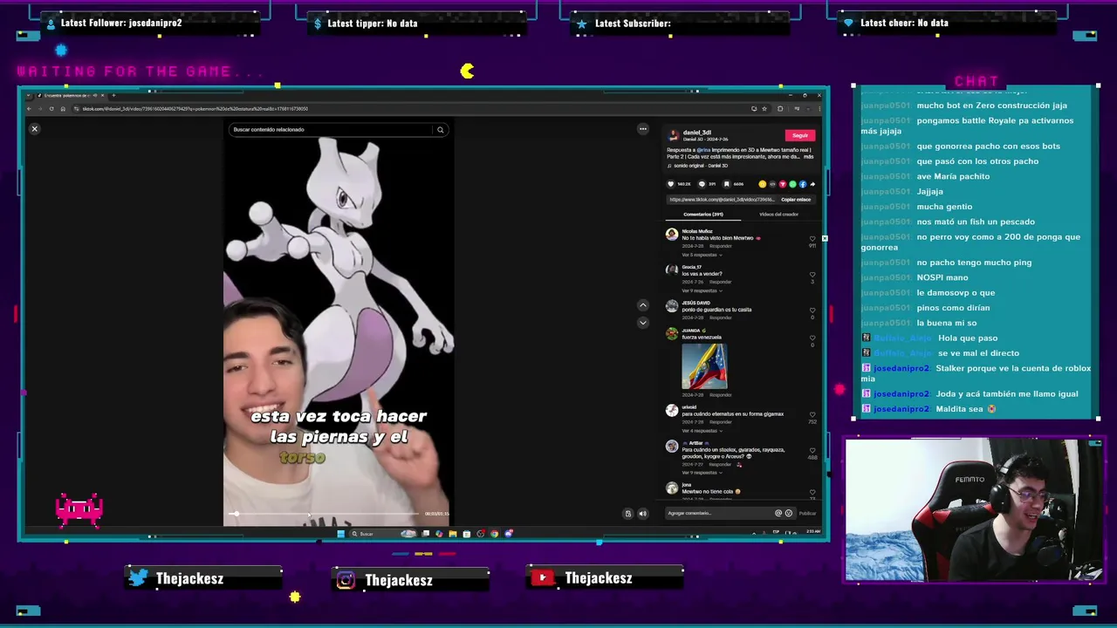1117x628 pixels.
Task: Expand 'Ver 4 respuestas' under eternatus comment
Action: click(x=701, y=431)
